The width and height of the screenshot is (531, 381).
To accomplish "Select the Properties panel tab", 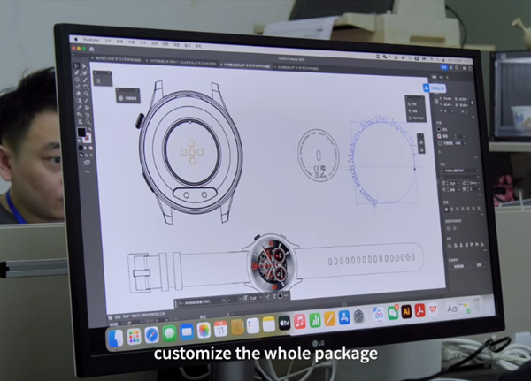I will pos(435,78).
